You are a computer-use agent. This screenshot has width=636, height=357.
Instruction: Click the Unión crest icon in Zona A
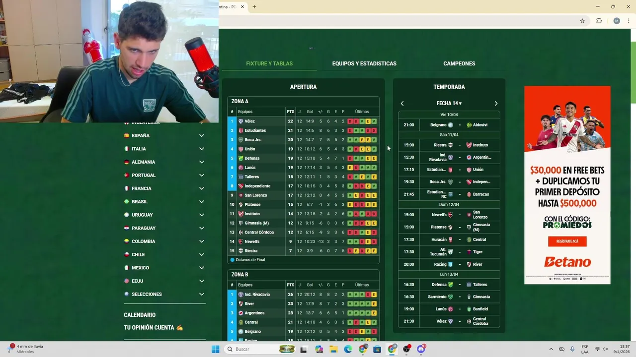click(241, 149)
